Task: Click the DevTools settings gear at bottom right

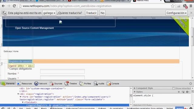Action: click(191, 108)
